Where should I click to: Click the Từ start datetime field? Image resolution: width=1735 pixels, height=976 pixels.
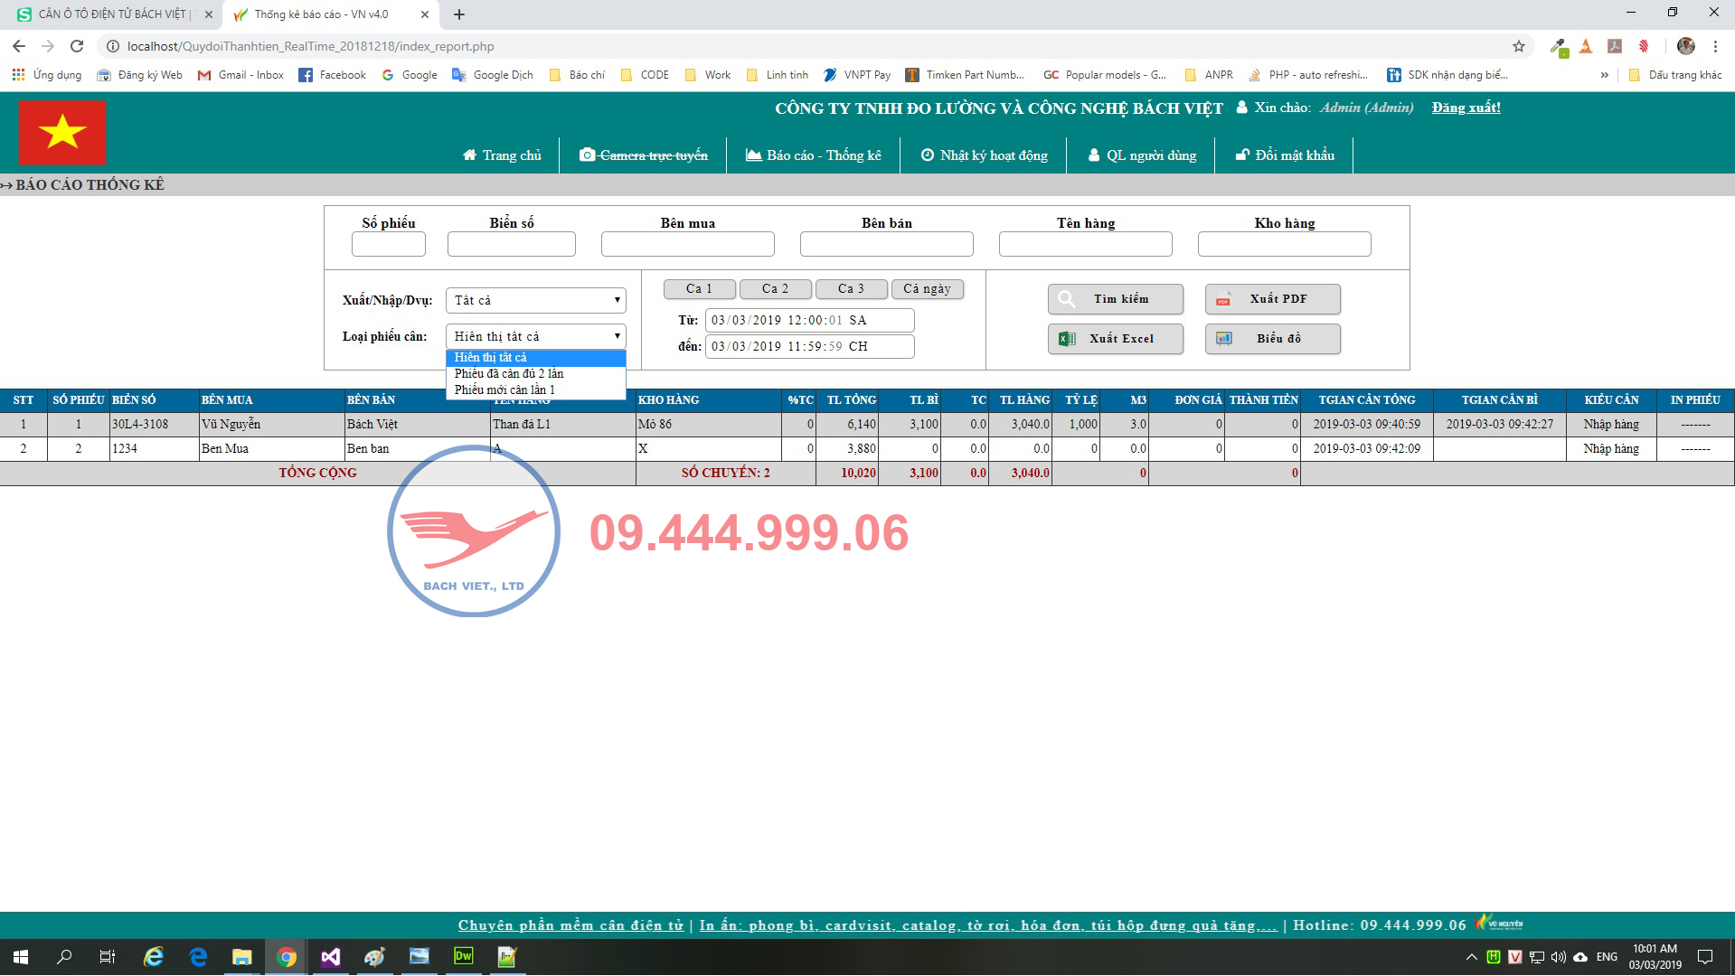[810, 320]
